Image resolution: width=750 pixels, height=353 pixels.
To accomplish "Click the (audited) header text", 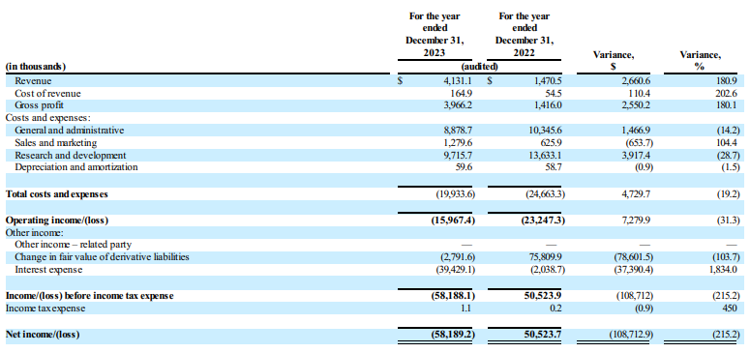I will [479, 67].
